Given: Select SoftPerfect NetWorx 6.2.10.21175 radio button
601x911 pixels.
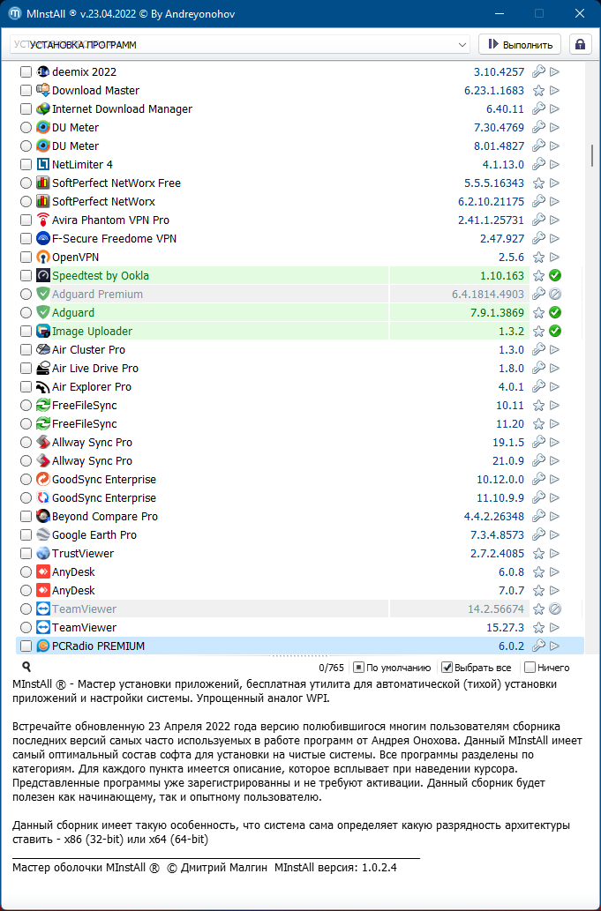Looking at the screenshot, I should coord(26,202).
